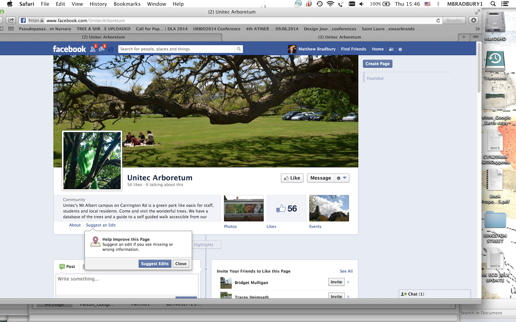Open the File menu

click(x=45, y=4)
